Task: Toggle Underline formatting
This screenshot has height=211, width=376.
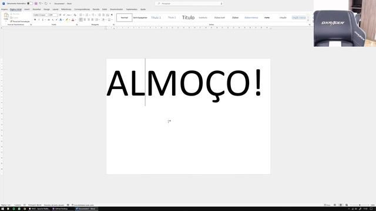Action: coord(43,19)
